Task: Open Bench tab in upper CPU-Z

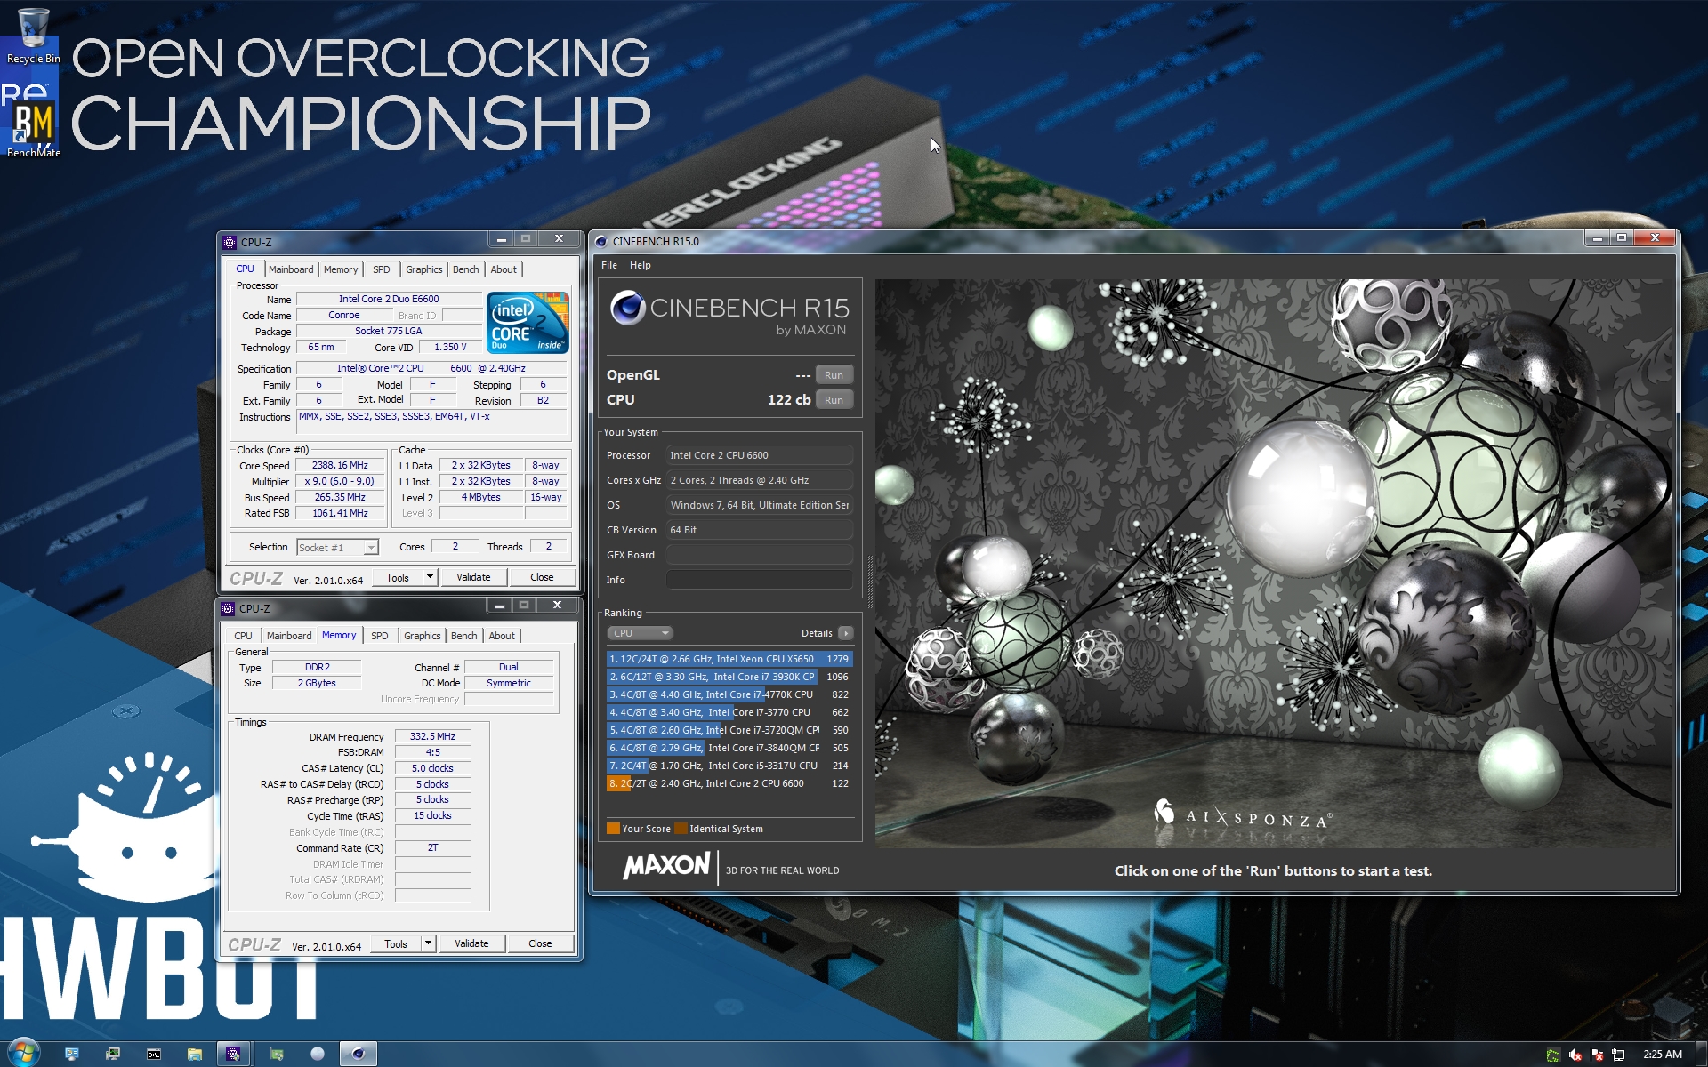Action: coord(465,269)
